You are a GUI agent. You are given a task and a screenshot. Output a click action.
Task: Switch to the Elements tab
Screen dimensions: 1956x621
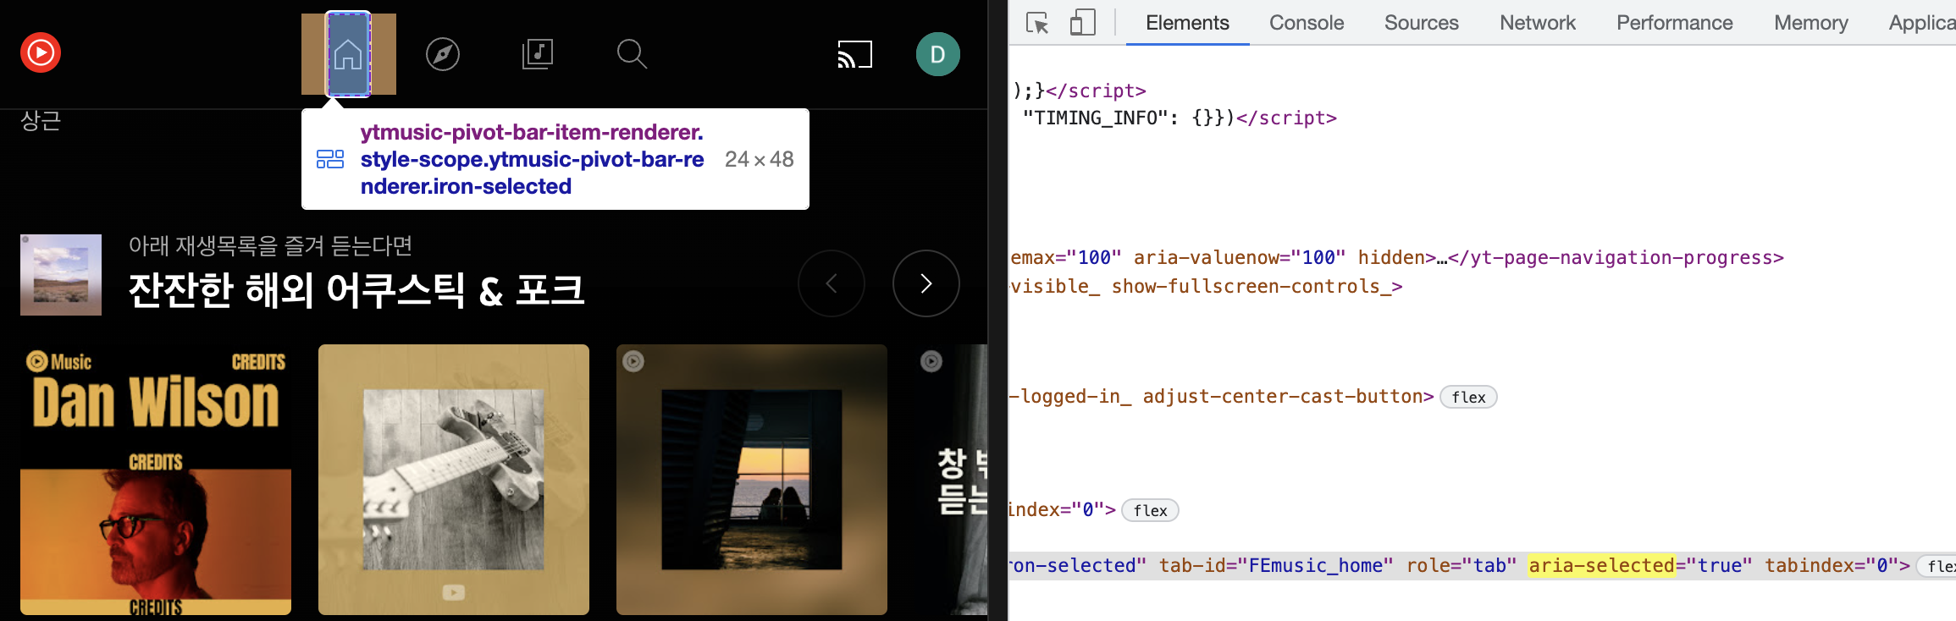(x=1187, y=23)
